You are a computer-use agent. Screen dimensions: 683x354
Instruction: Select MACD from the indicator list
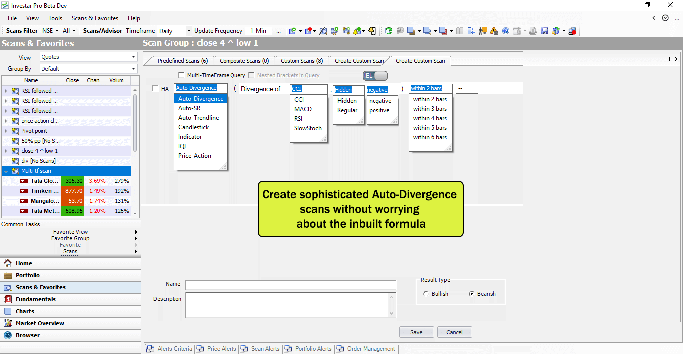[303, 109]
